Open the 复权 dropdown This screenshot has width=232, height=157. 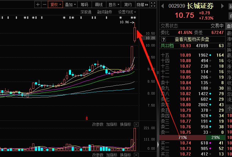tap(55, 5)
